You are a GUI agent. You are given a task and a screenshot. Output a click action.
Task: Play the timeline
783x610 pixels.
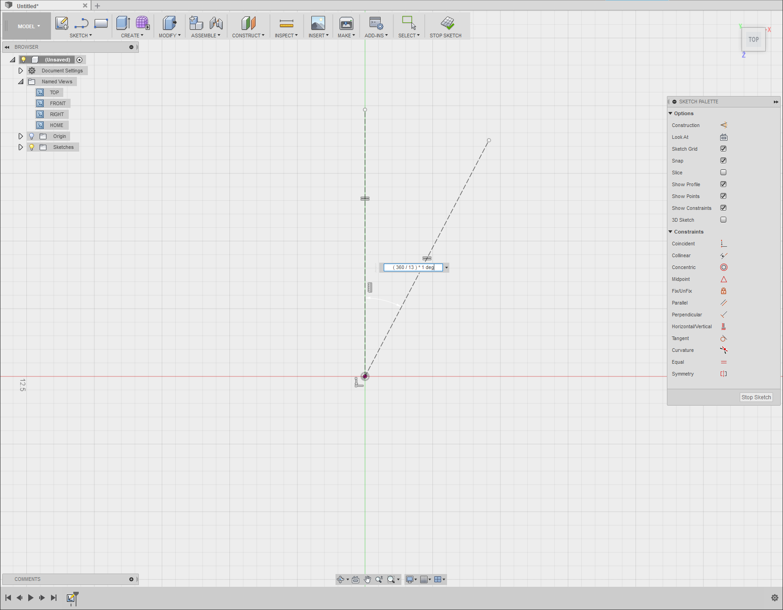coord(31,598)
